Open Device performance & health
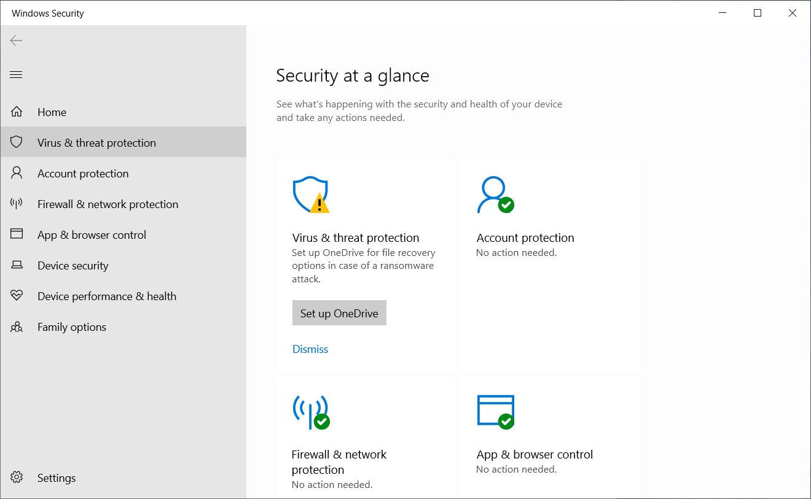Image resolution: width=811 pixels, height=499 pixels. point(123,296)
